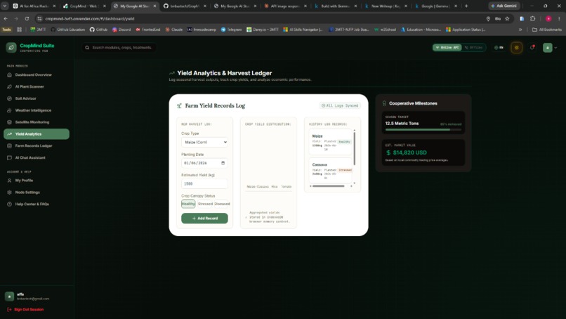Open the EN language selector
Viewport: 566px width, 319px height.
[x=499, y=47]
